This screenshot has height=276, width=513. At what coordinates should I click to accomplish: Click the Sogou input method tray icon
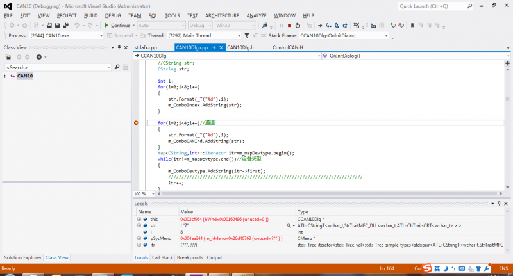(x=428, y=268)
